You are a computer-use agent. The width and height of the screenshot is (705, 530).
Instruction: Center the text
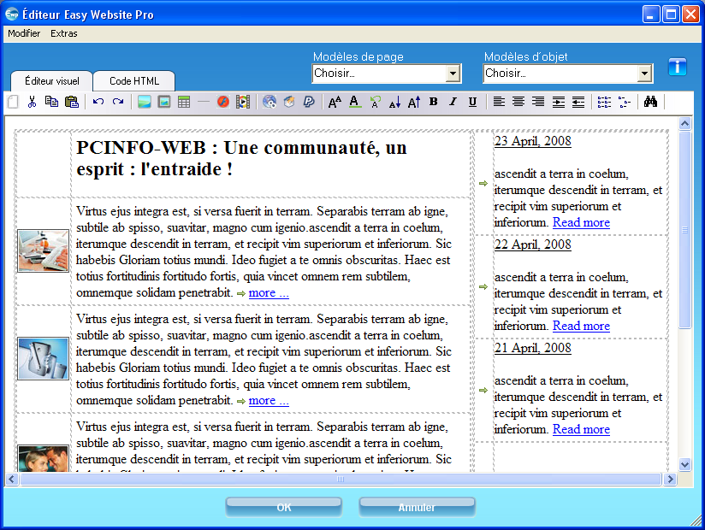tap(518, 102)
